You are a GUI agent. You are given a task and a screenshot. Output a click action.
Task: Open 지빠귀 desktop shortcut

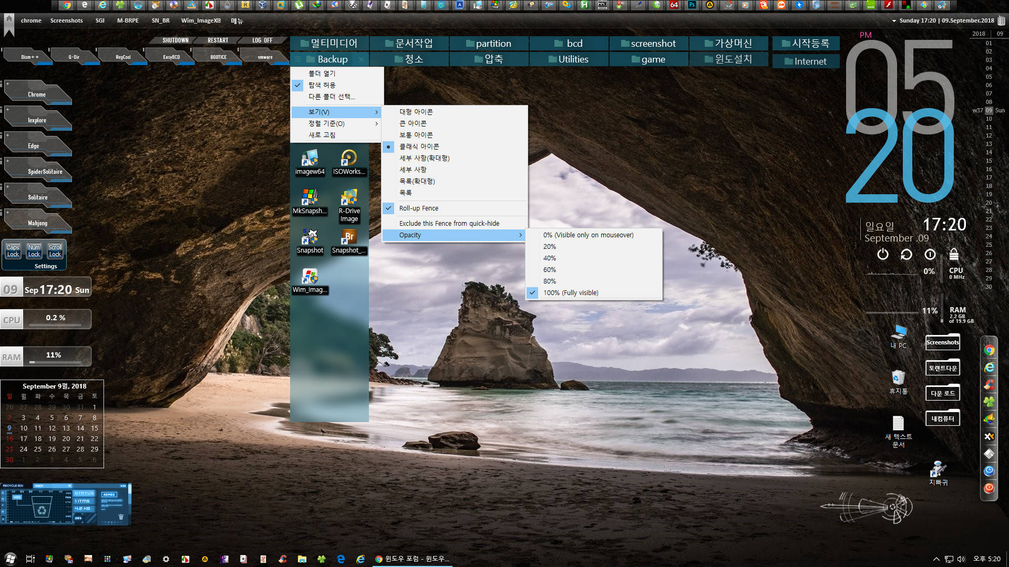point(939,473)
